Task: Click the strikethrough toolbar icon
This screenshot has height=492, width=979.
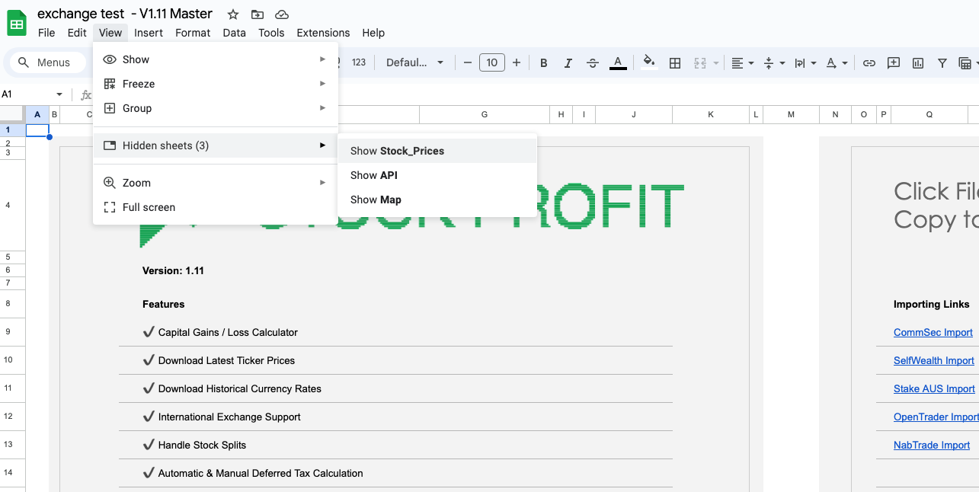Action: [593, 62]
